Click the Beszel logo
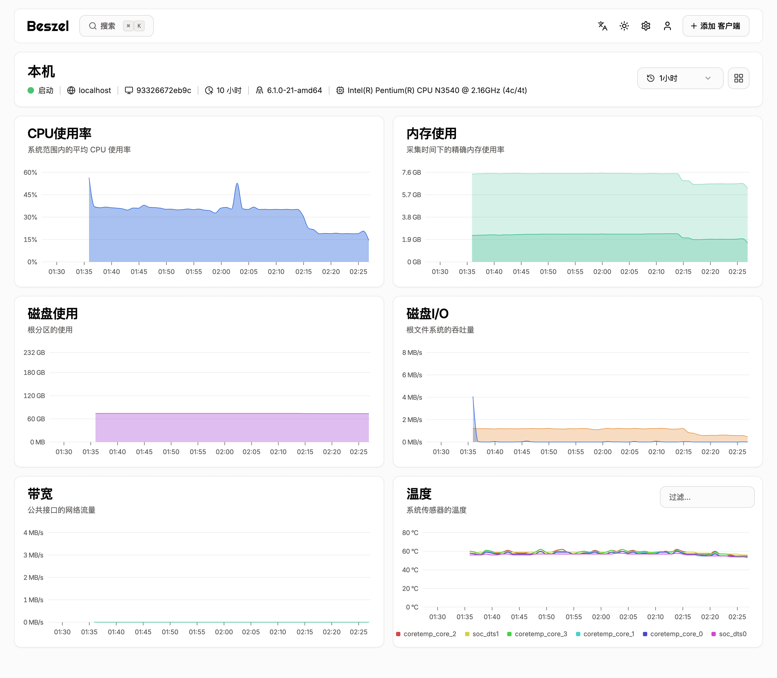Screen dimensions: 777x678 click(x=48, y=26)
